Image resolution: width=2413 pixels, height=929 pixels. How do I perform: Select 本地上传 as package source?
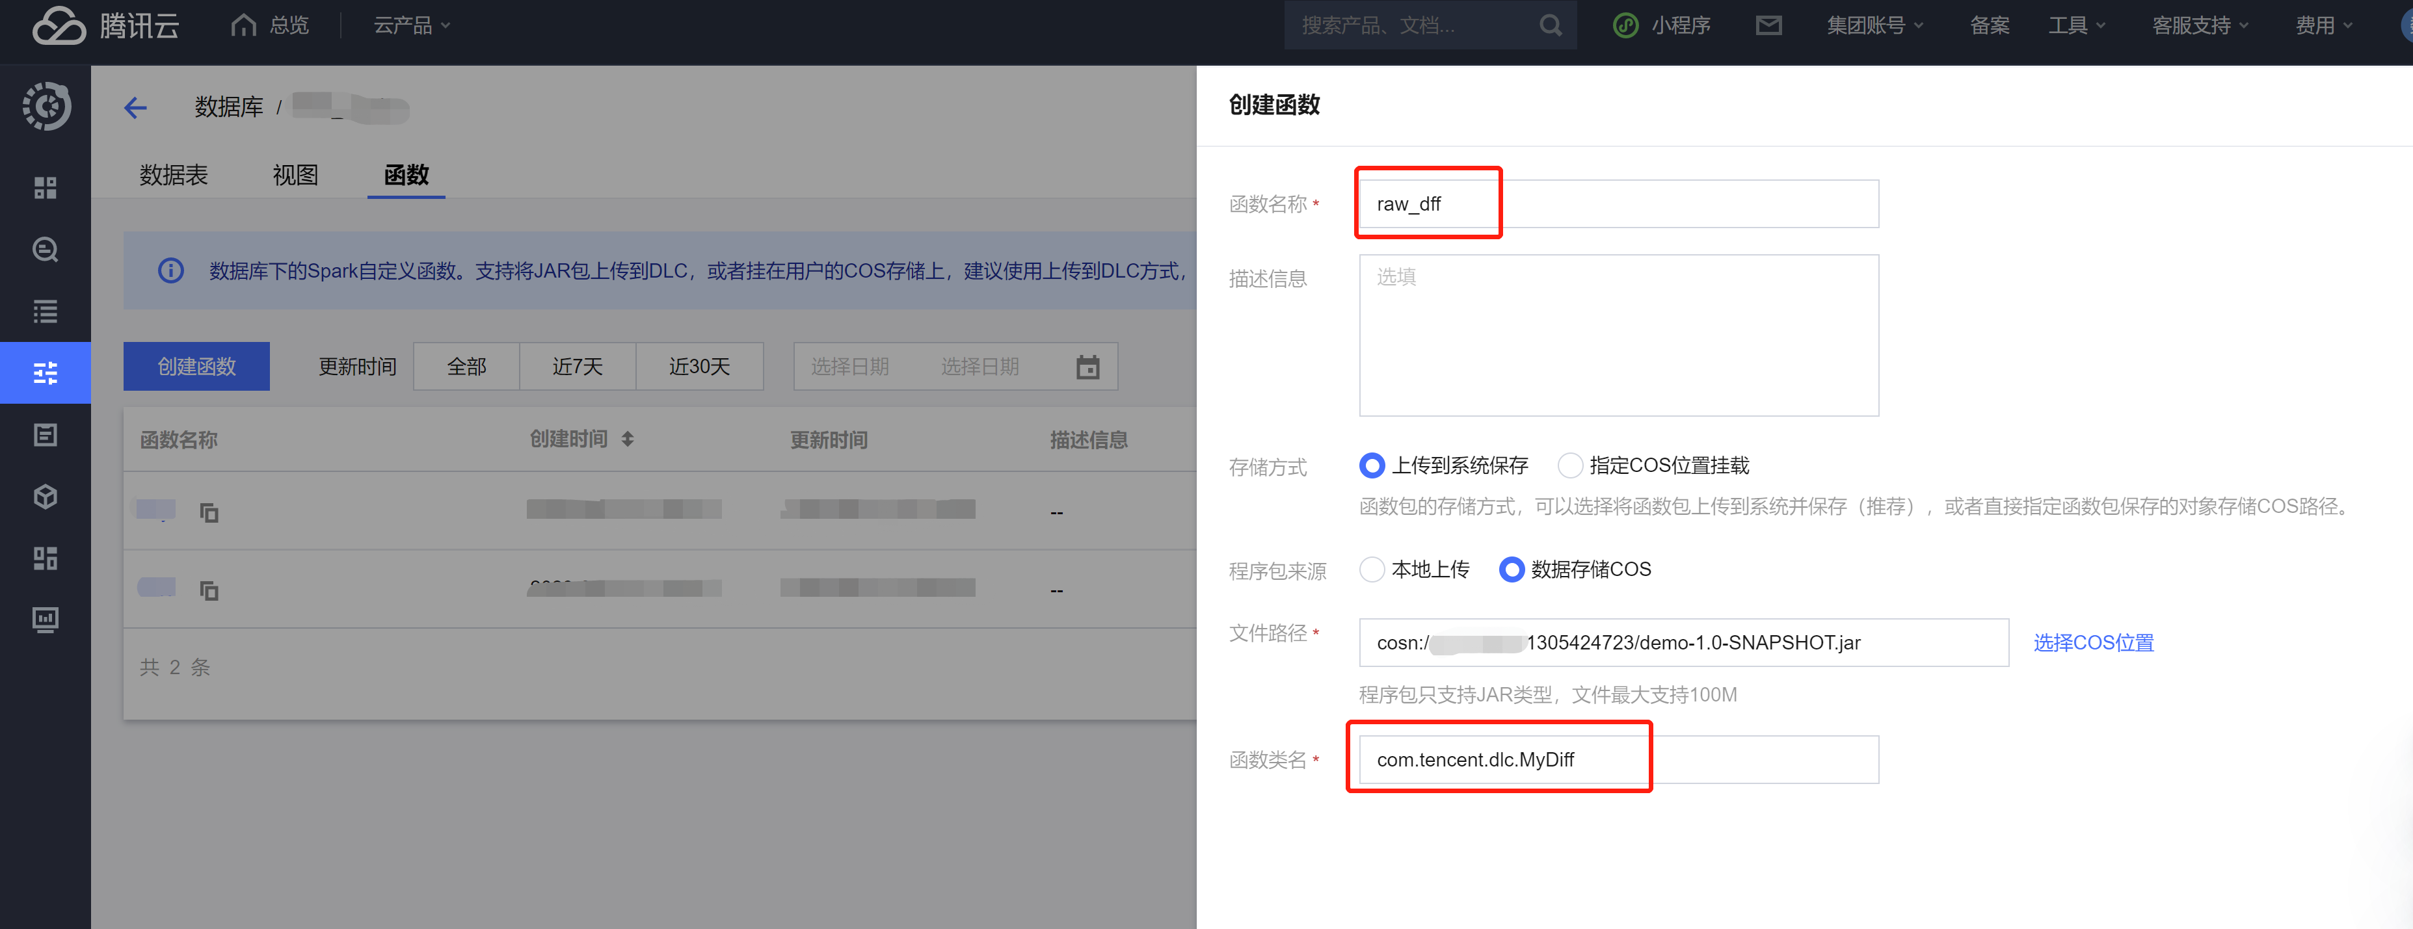click(x=1371, y=569)
